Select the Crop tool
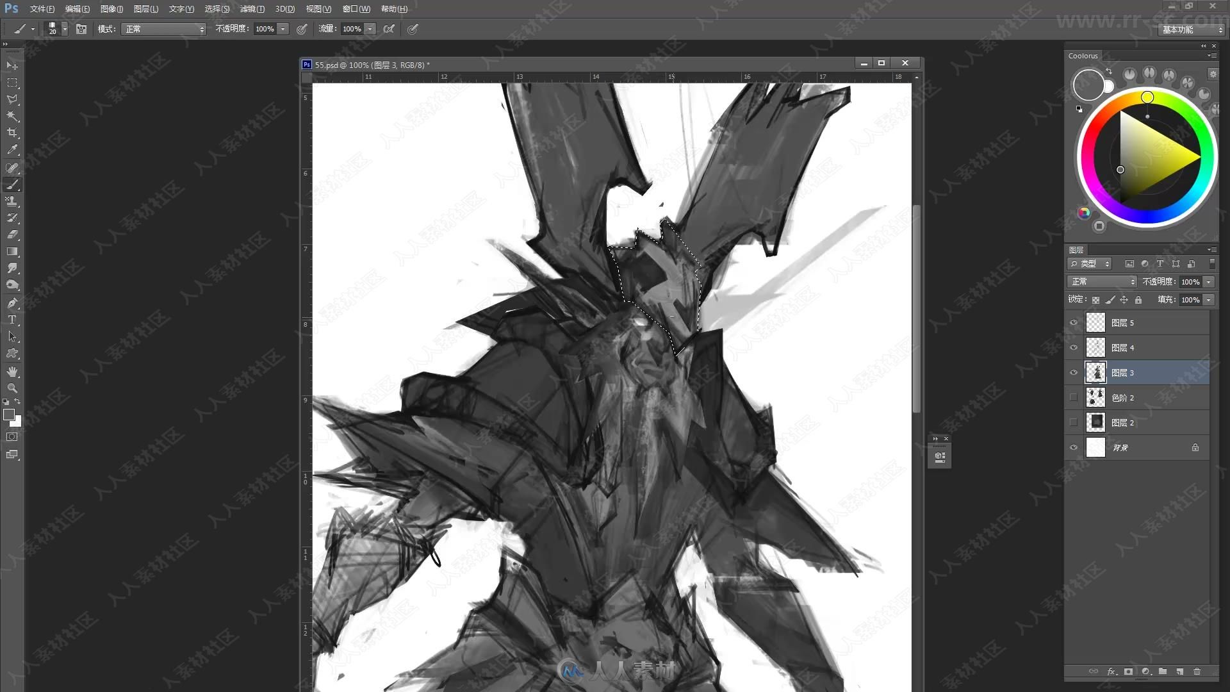Image resolution: width=1230 pixels, height=692 pixels. [12, 133]
